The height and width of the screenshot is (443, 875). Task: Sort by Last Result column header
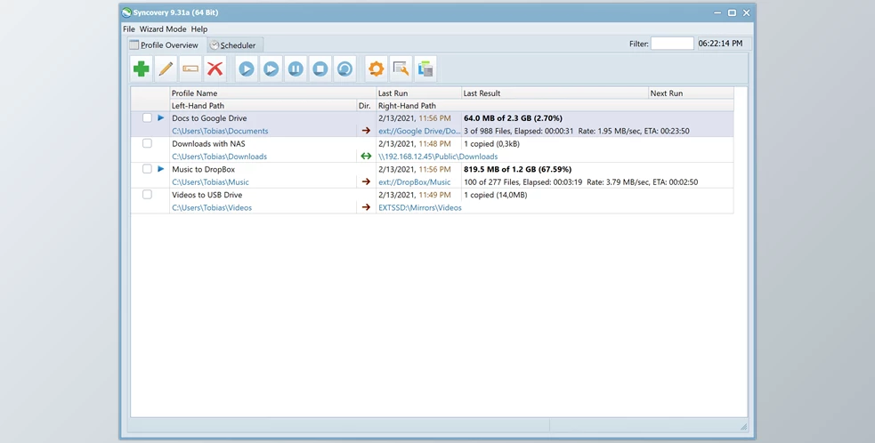(x=555, y=93)
